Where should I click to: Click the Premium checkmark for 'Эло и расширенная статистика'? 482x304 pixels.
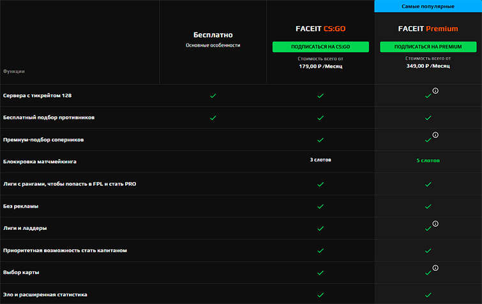point(428,295)
